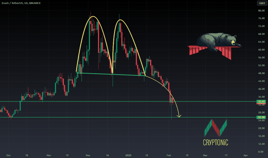Click the 56.00 price axis label
Screen dimensions: 268x158
coord(261,57)
